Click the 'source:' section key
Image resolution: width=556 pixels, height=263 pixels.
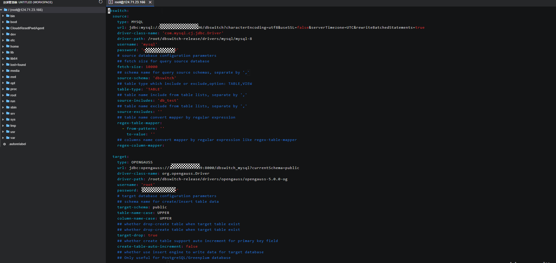coord(121,16)
